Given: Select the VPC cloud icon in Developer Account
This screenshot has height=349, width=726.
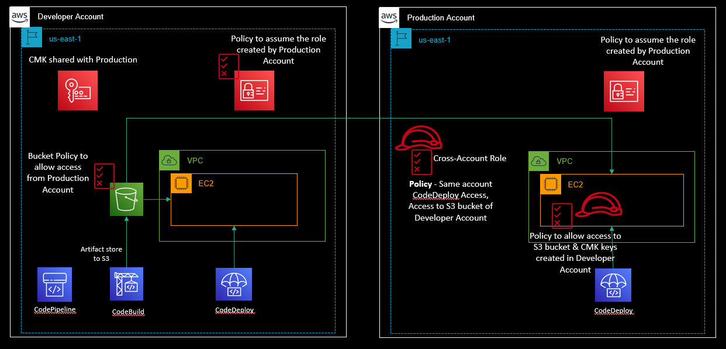Looking at the screenshot, I should 169,160.
